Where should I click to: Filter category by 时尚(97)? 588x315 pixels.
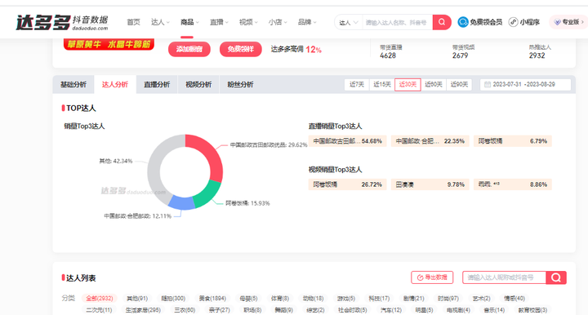(448, 299)
